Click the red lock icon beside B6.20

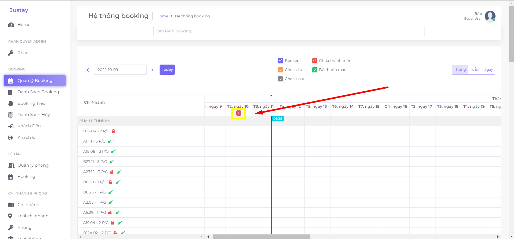click(110, 182)
